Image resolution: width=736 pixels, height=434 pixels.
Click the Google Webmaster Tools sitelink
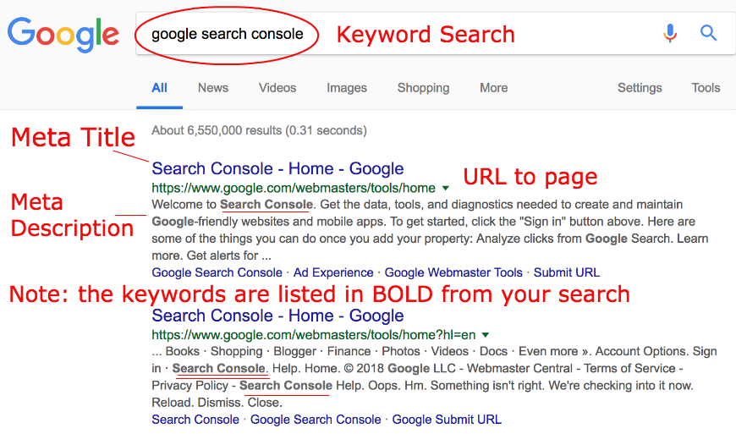[x=453, y=272]
